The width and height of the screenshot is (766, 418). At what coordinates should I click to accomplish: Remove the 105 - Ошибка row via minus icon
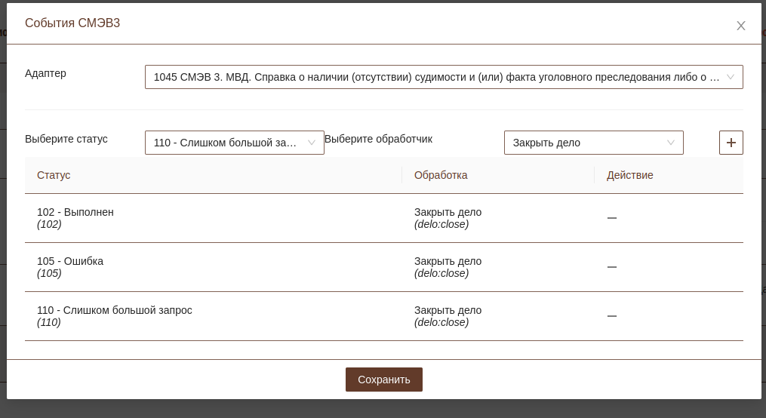pyautogui.click(x=612, y=267)
